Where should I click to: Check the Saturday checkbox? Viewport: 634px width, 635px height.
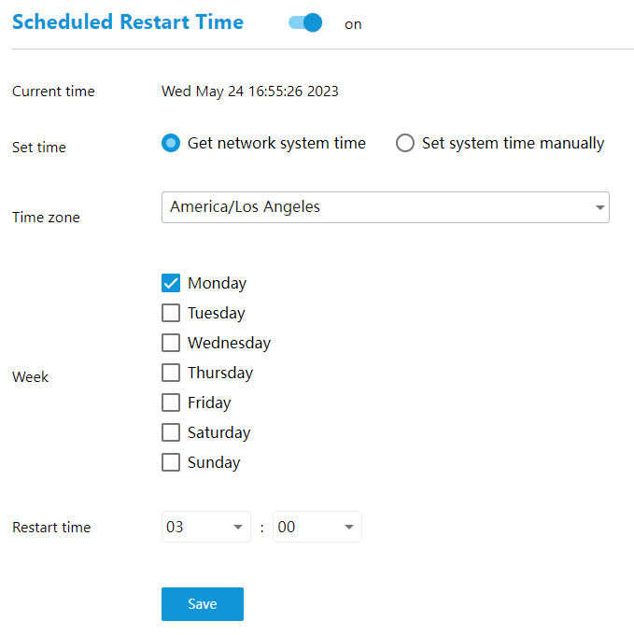171,432
